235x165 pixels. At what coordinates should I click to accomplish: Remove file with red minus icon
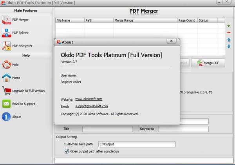pos(229,33)
